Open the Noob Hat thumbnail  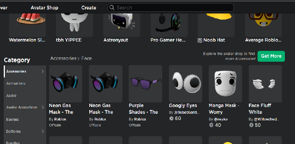click(x=216, y=25)
